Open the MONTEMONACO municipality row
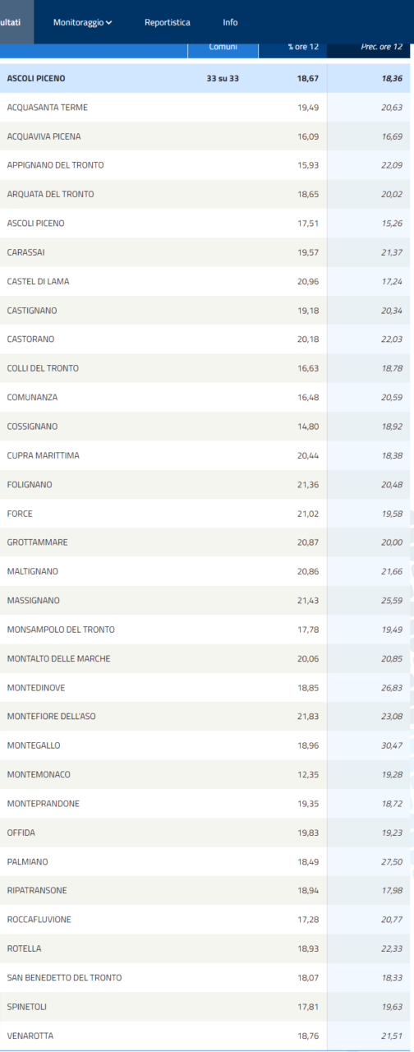 [207, 774]
